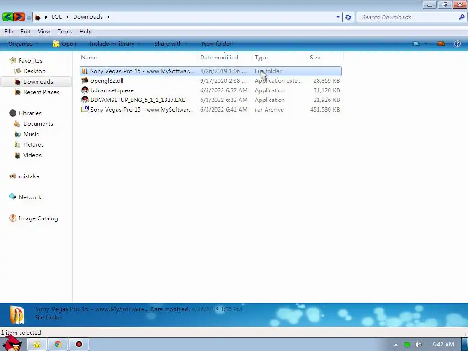Open the Angry Bird start button

coord(13,344)
